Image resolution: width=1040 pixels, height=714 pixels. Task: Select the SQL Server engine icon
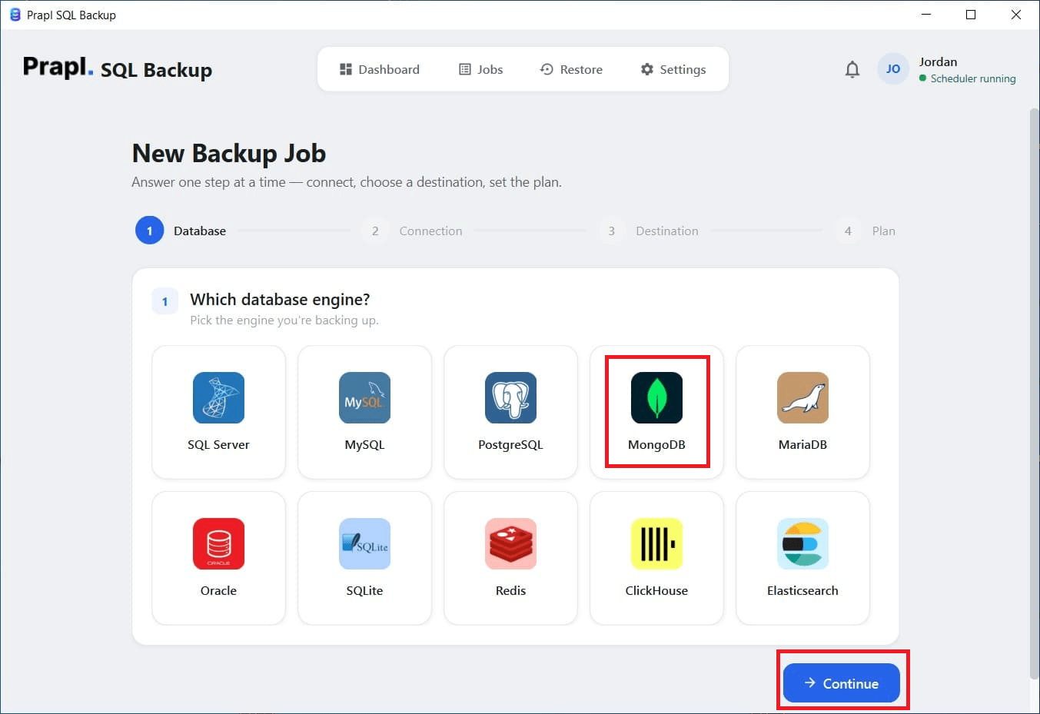pos(218,397)
